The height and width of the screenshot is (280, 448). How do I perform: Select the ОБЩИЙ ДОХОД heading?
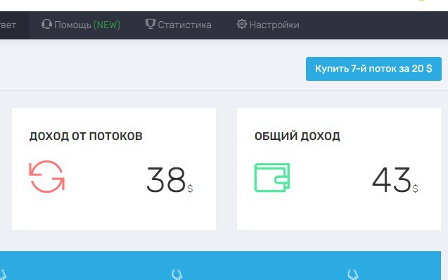297,136
